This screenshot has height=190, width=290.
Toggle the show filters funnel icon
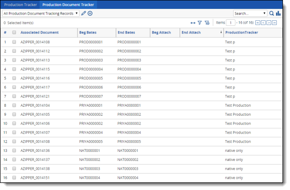(200, 23)
